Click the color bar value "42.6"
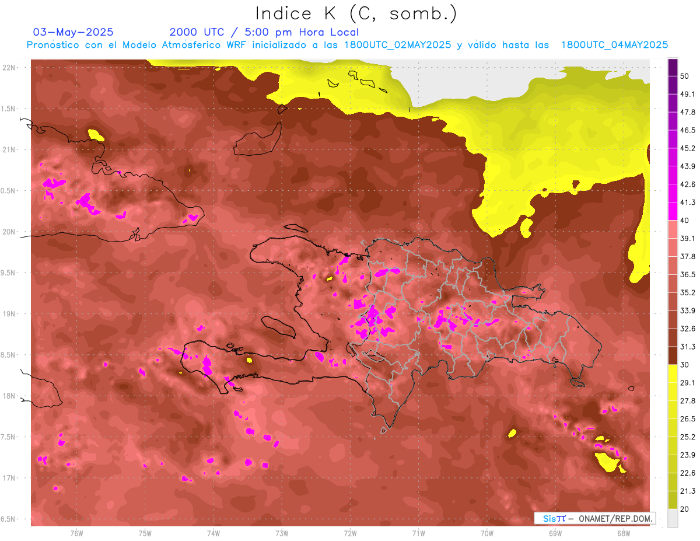The width and height of the screenshot is (700, 541). click(x=689, y=184)
